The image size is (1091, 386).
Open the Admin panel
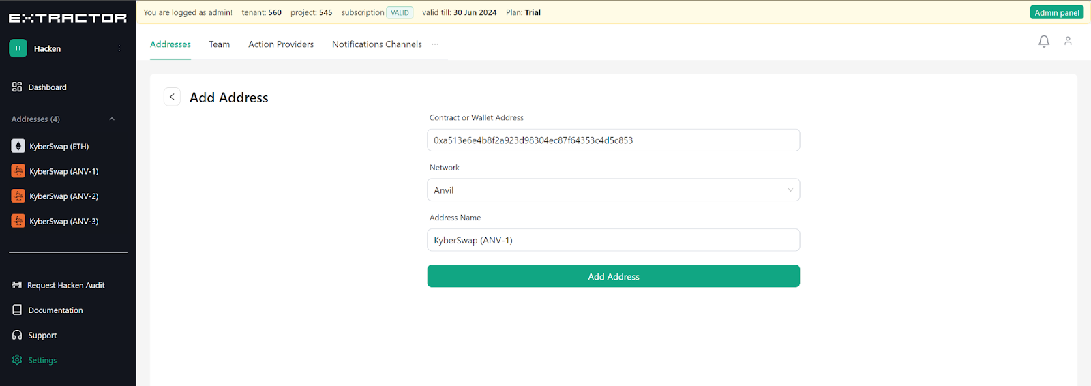click(1057, 12)
